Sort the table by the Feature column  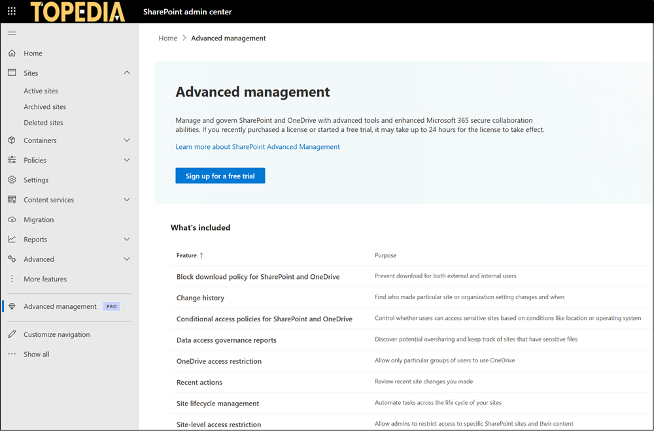coord(187,255)
